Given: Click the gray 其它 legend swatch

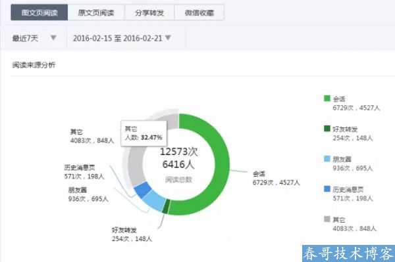Looking at the screenshot, I should [x=327, y=219].
